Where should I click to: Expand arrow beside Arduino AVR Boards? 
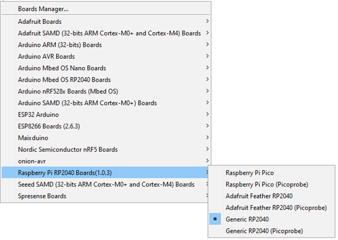click(x=207, y=56)
